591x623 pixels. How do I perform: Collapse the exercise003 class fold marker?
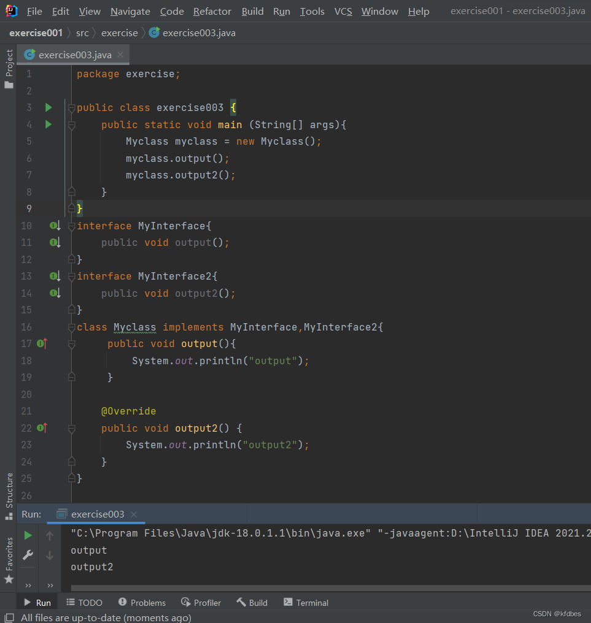71,109
